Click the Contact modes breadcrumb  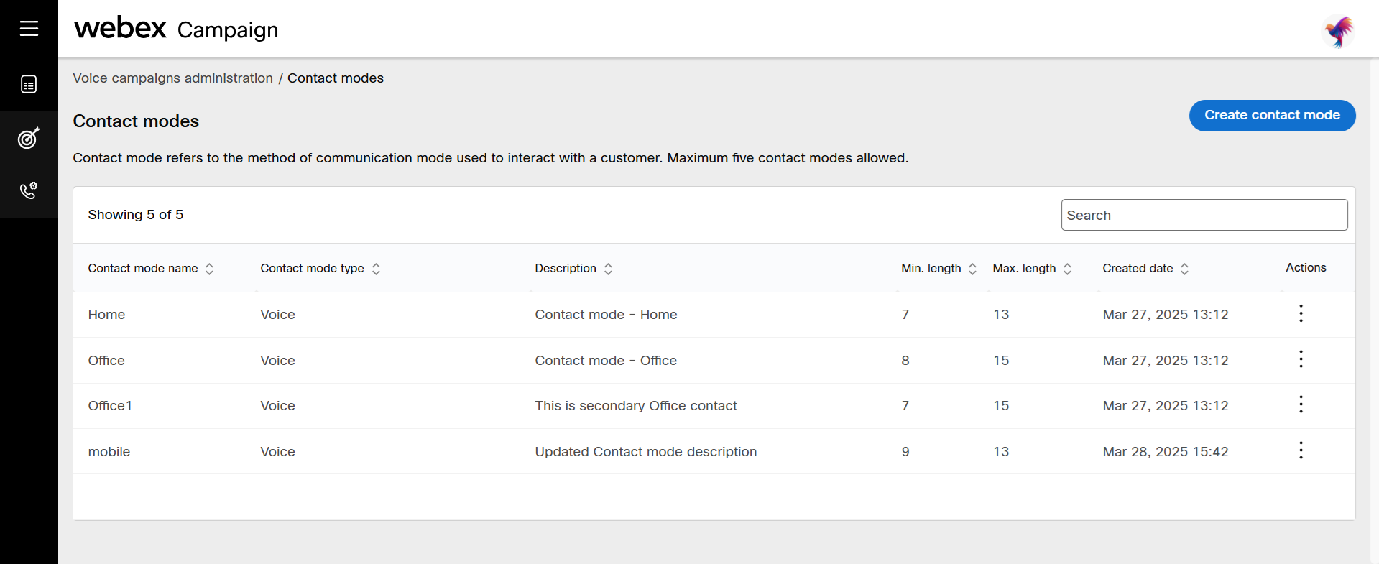tap(336, 78)
